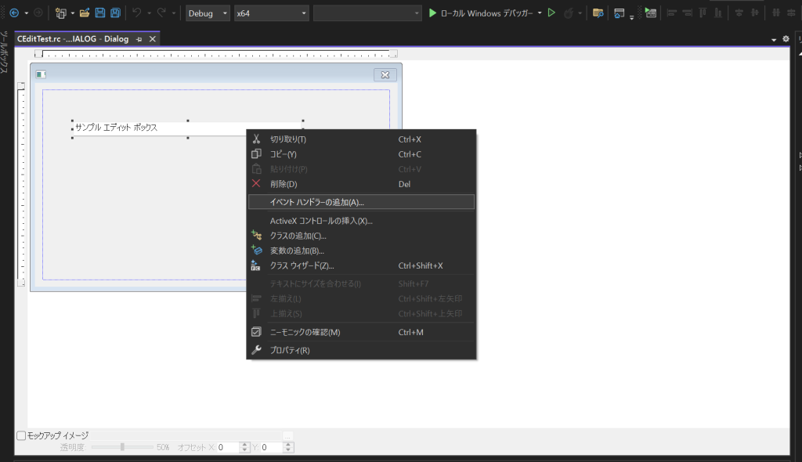The height and width of the screenshot is (462, 802).
Task: Switch to the CEditTest.rc Dialog tab
Action: click(72, 39)
